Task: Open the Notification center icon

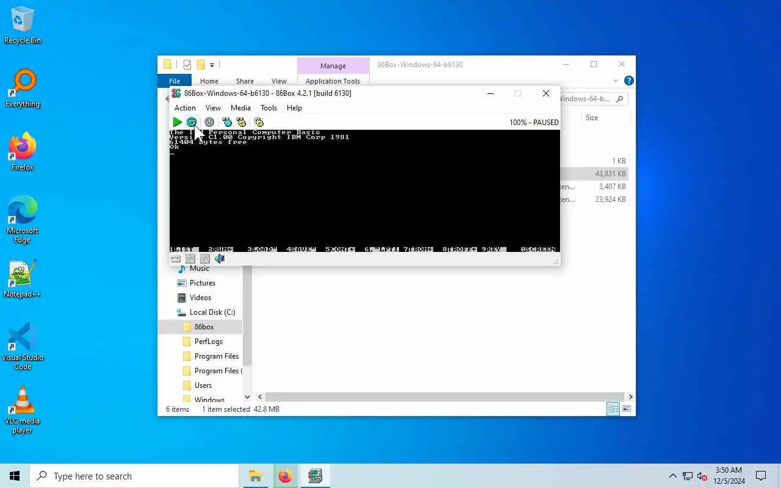Action: click(761, 476)
